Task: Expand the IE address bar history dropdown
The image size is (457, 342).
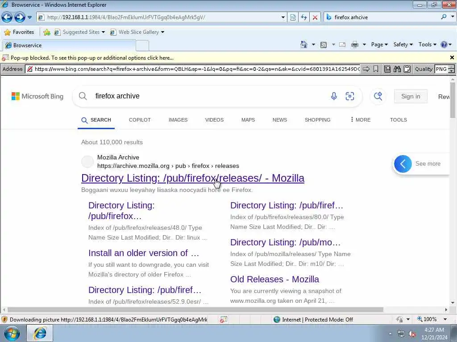Action: [283, 17]
